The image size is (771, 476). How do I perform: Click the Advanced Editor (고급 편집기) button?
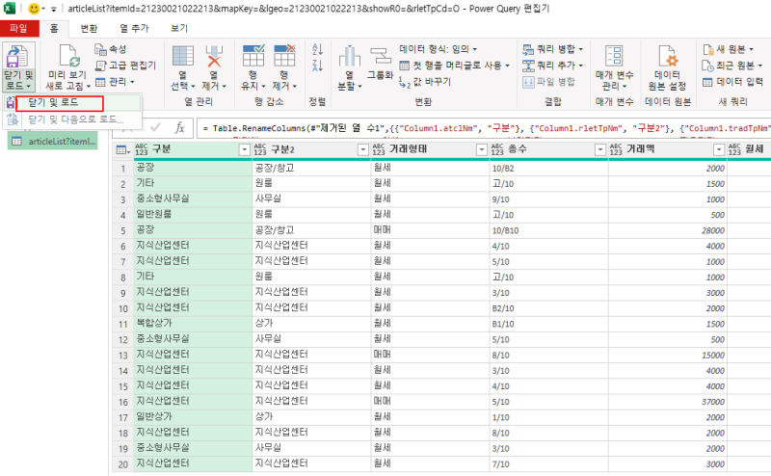126,66
